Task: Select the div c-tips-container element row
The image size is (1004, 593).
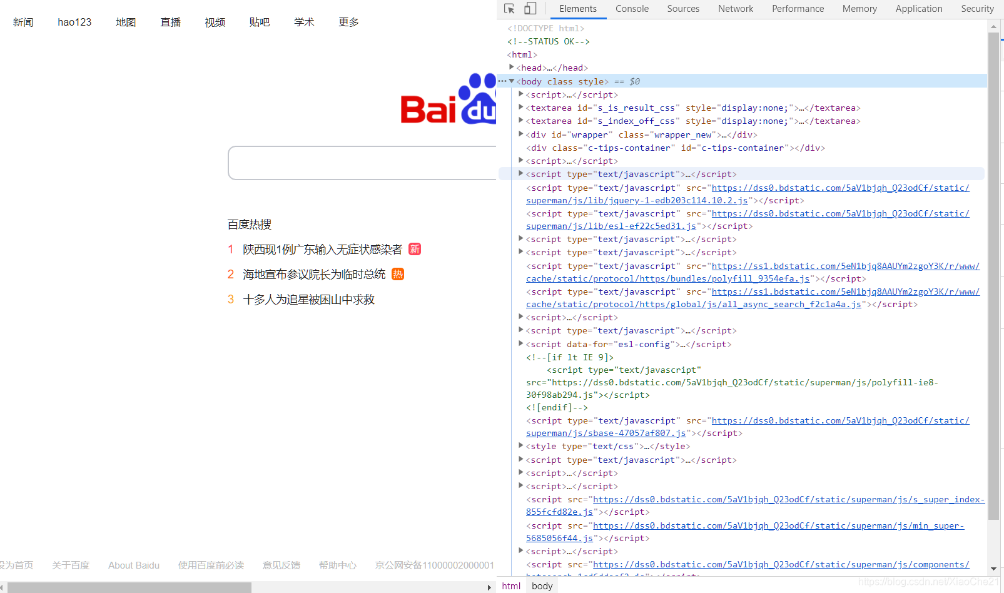Action: (x=676, y=148)
